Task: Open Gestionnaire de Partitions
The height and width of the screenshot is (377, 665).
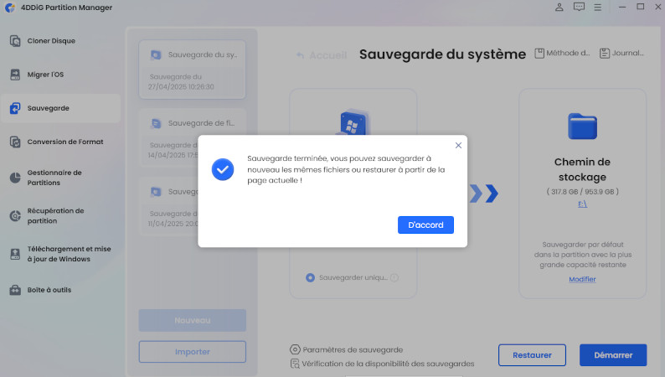Action: pos(60,178)
